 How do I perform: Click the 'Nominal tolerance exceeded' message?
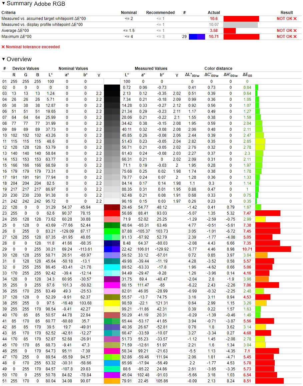(x=31, y=47)
